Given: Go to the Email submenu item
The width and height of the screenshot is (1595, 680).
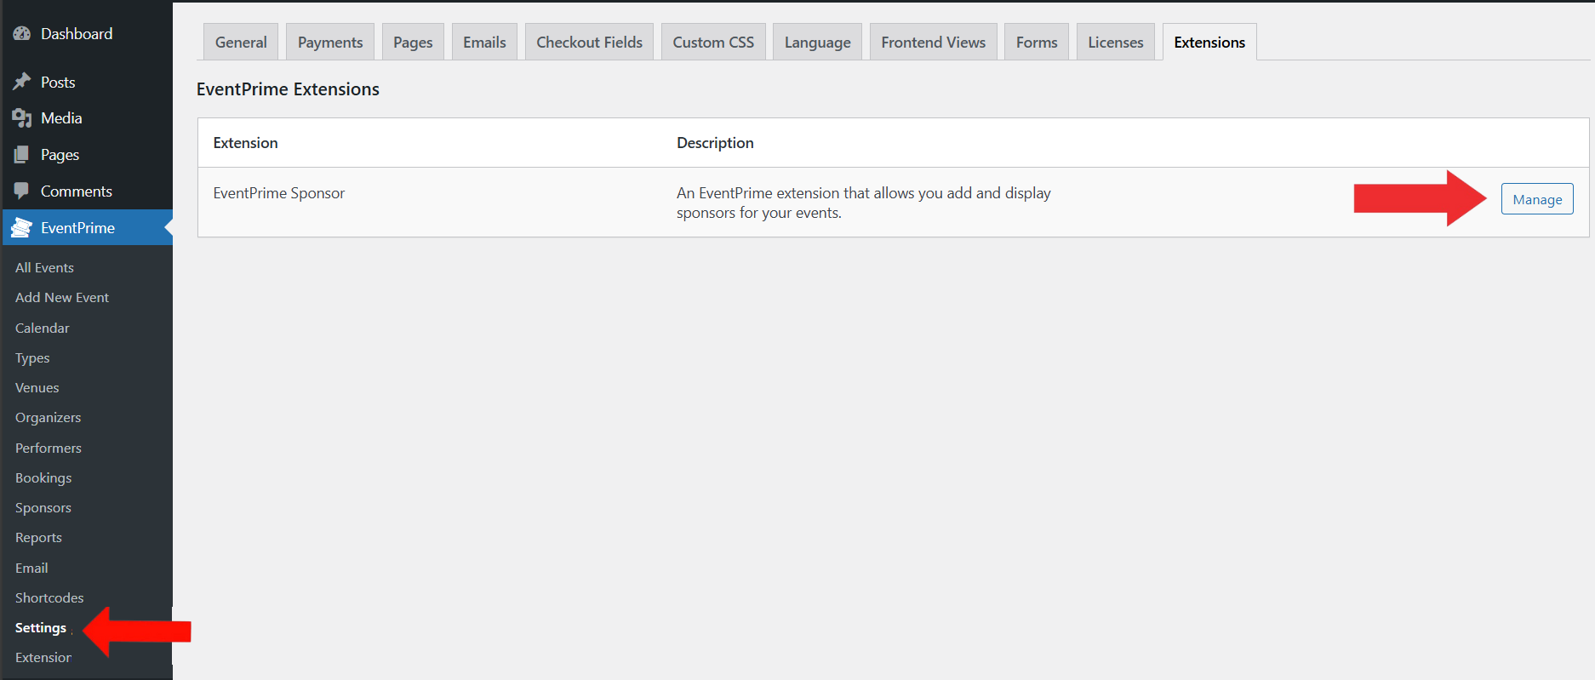Looking at the screenshot, I should [x=31, y=569].
